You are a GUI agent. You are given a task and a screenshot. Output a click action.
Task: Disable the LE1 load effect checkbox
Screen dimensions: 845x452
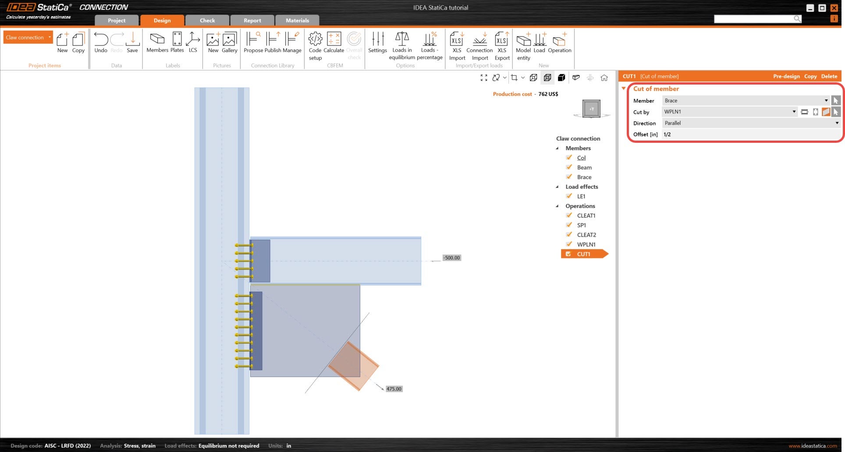pos(569,196)
